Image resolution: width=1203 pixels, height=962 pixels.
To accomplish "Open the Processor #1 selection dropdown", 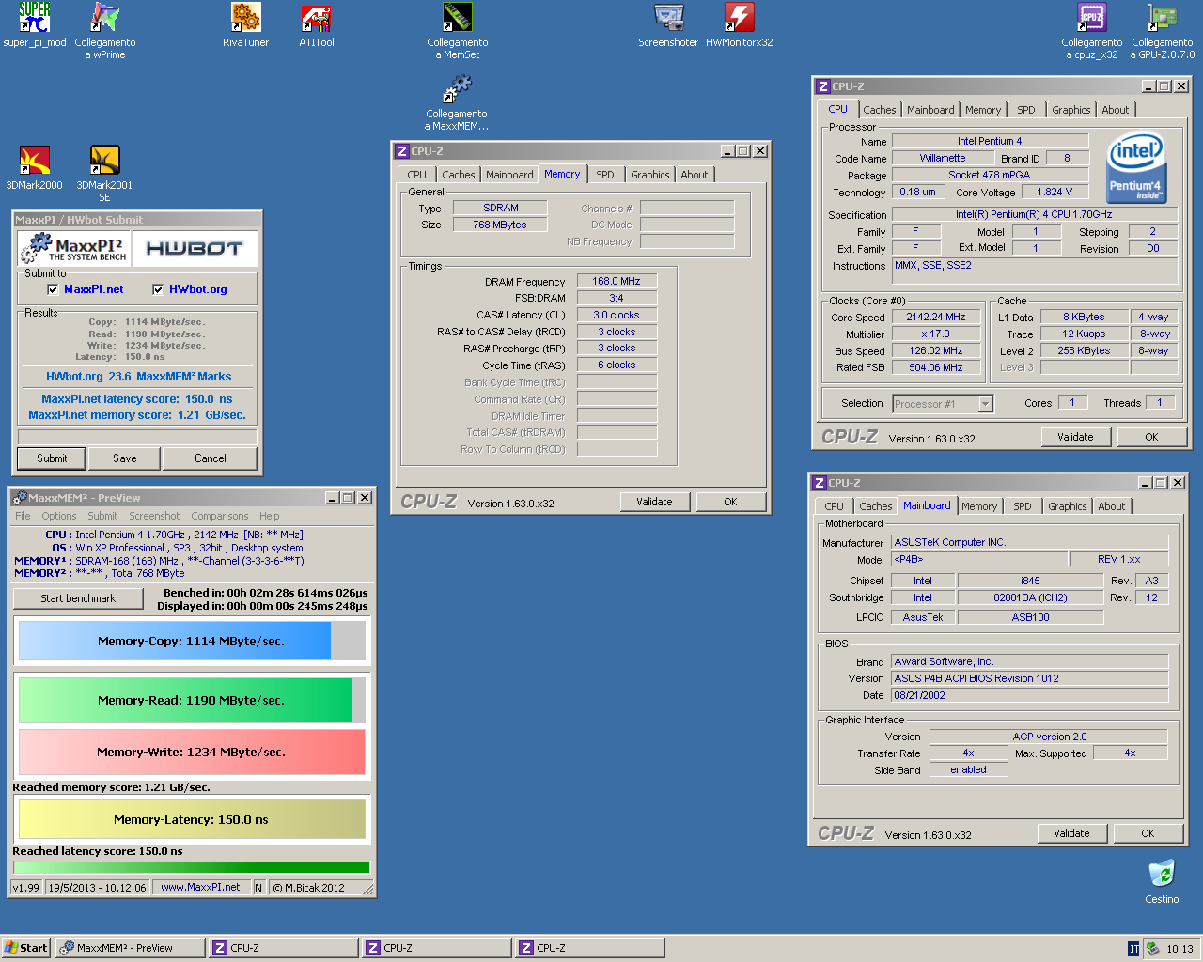I will 986,404.
